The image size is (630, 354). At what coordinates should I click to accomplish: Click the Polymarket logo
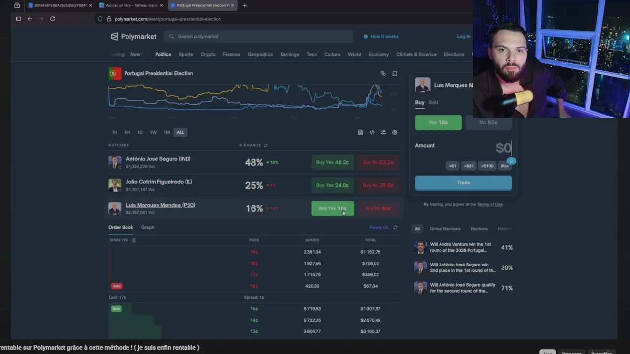(x=133, y=36)
